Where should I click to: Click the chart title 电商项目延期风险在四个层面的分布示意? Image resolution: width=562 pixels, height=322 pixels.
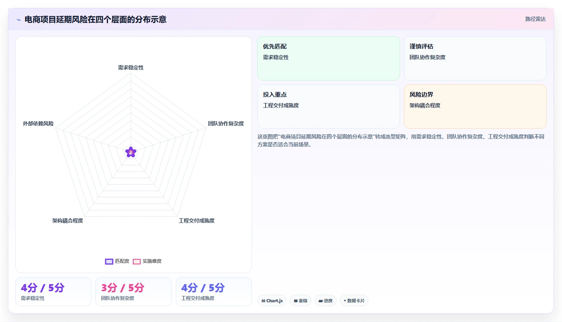95,19
